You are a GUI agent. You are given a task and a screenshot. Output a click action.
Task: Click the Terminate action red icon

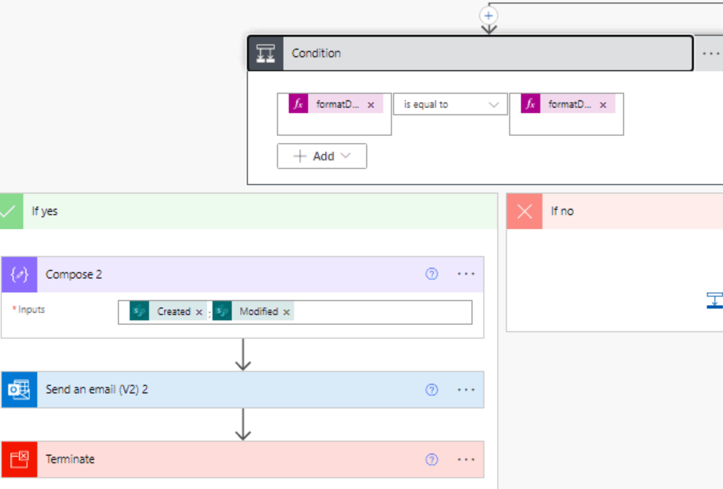19,460
